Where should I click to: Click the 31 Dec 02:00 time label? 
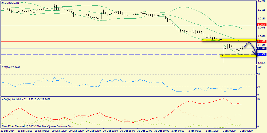(145, 131)
